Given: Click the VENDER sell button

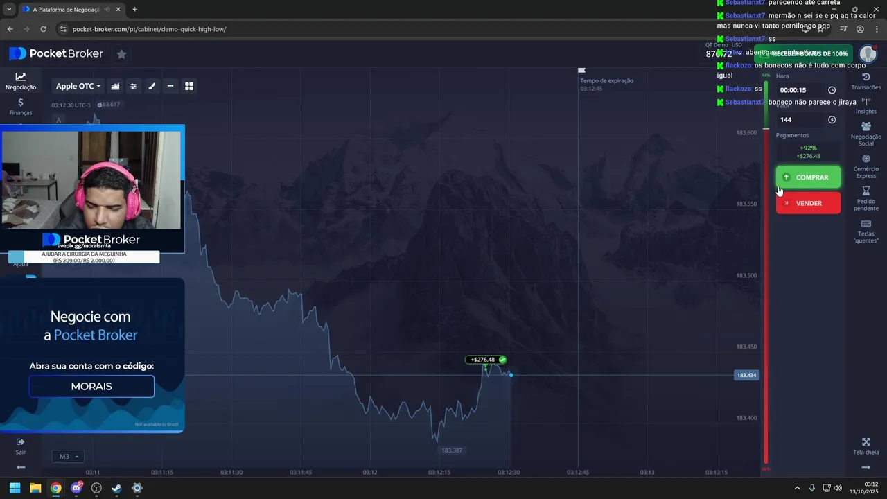Looking at the screenshot, I should (x=808, y=203).
